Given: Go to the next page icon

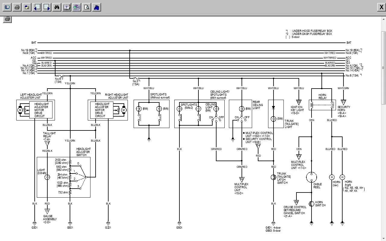Looking at the screenshot, I should 47,7.
